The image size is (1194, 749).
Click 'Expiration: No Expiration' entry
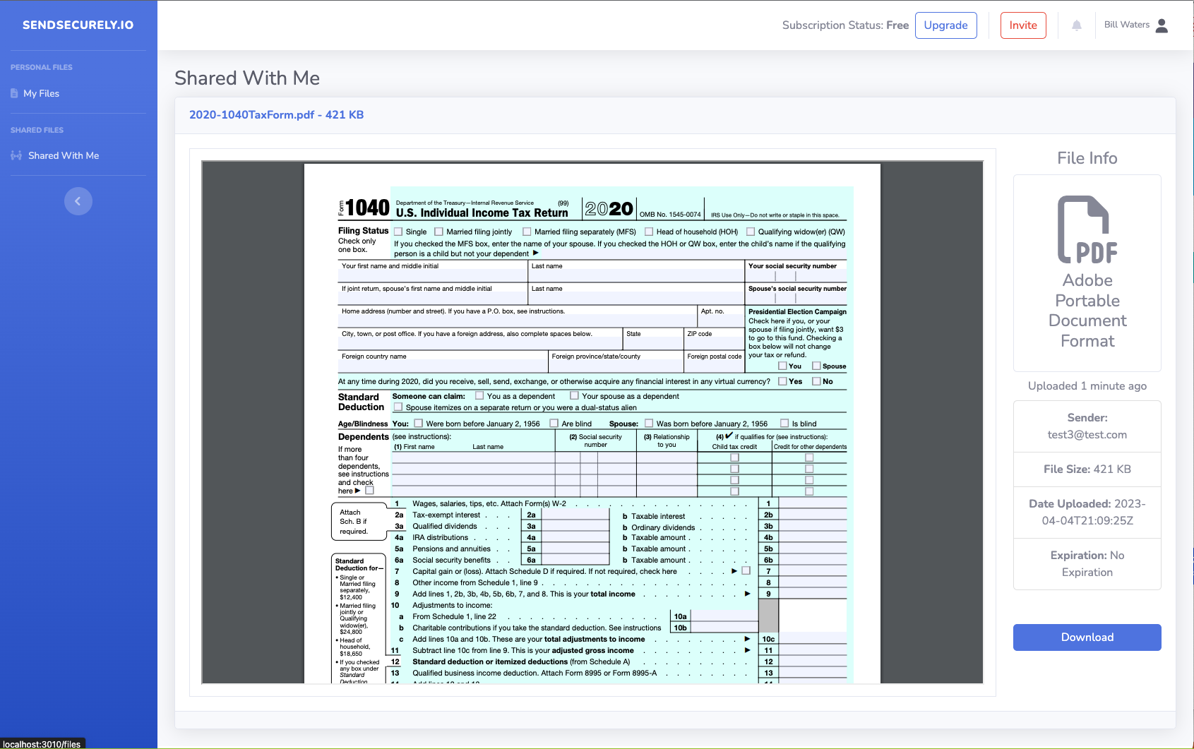pos(1087,564)
